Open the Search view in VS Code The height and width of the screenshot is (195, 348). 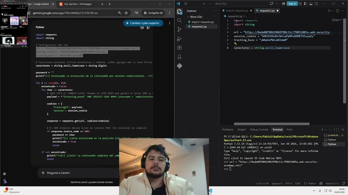coord(179,21)
